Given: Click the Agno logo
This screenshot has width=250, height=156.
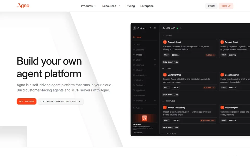Looking at the screenshot, I should (x=23, y=6).
